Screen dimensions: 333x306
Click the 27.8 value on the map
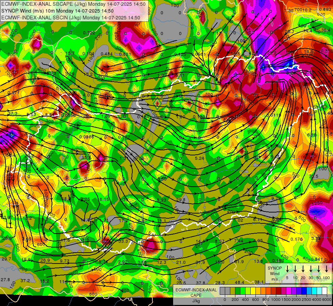[x=5, y=280]
